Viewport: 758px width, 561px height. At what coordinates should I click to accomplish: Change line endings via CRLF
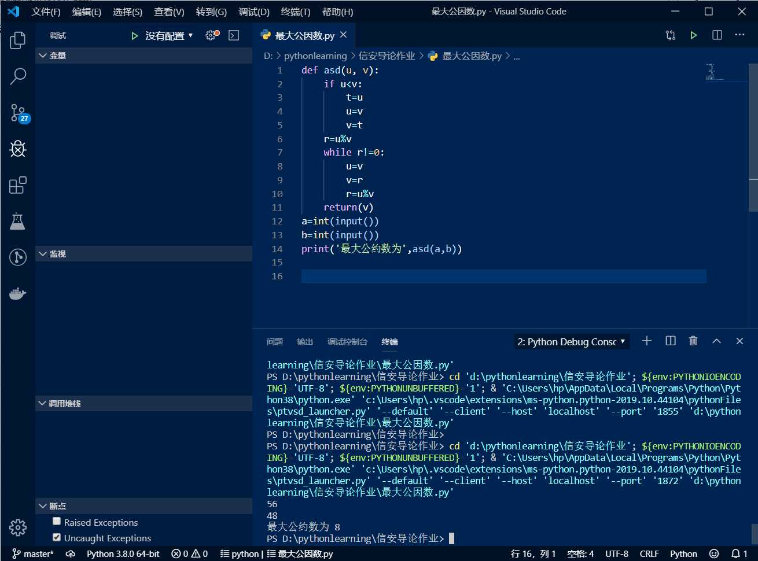point(649,553)
